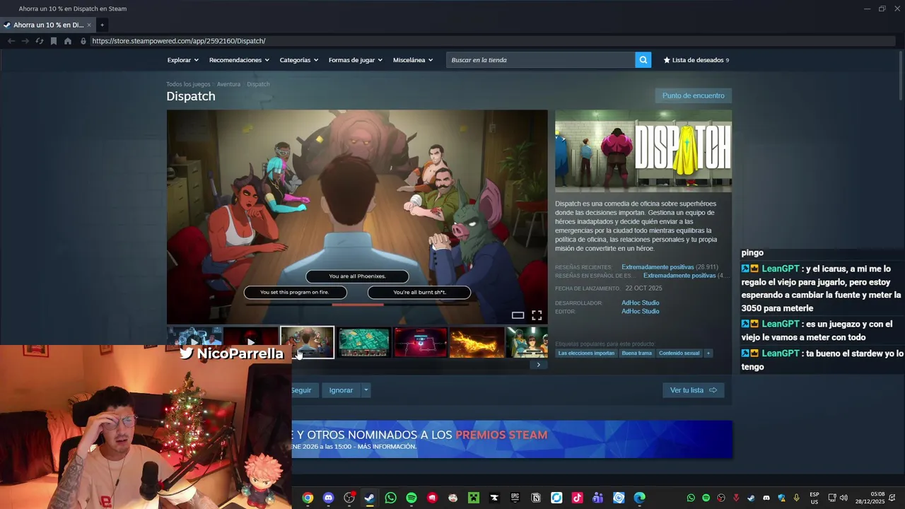Image resolution: width=905 pixels, height=509 pixels.
Task: Switch to Steam in the taskbar
Action: tap(370, 498)
